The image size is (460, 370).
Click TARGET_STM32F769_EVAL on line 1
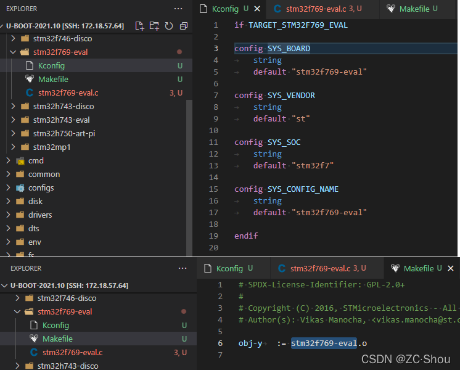coord(298,25)
